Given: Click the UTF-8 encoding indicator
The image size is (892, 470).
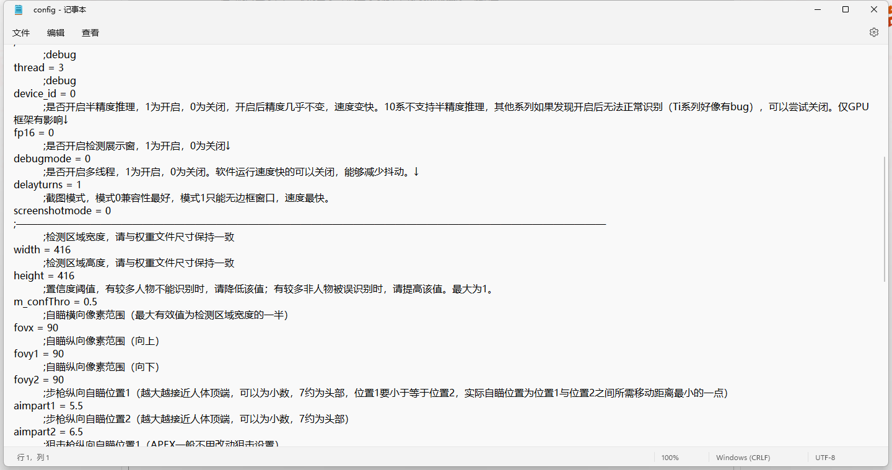Looking at the screenshot, I should [x=824, y=458].
